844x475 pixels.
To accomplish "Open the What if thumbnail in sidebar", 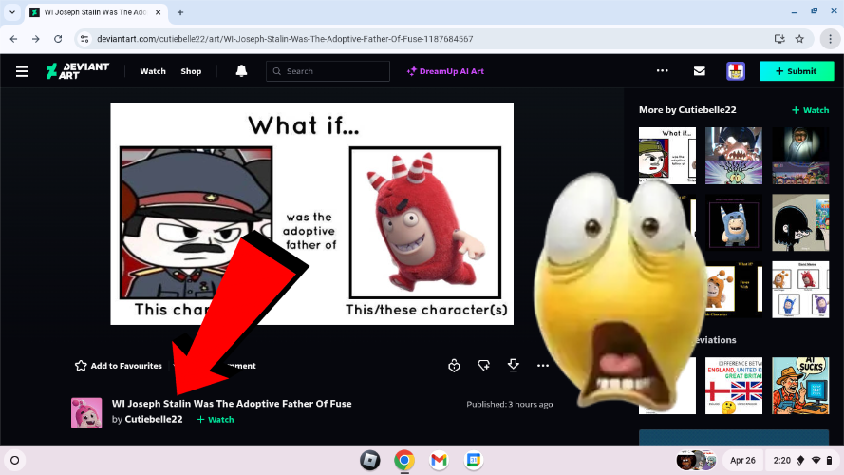I will coord(666,156).
